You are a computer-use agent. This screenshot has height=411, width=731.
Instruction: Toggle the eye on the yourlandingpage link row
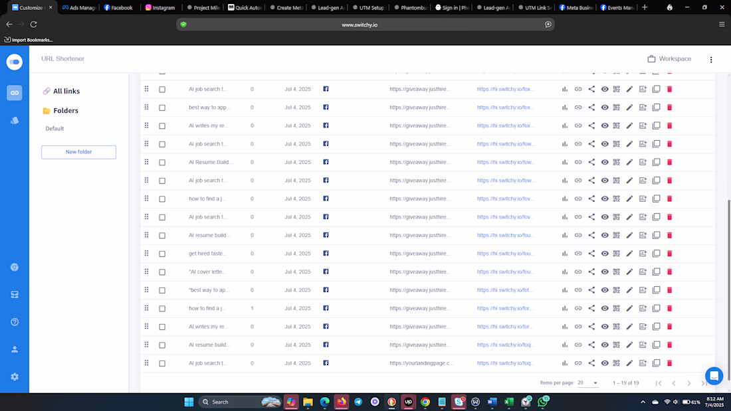[605, 363]
